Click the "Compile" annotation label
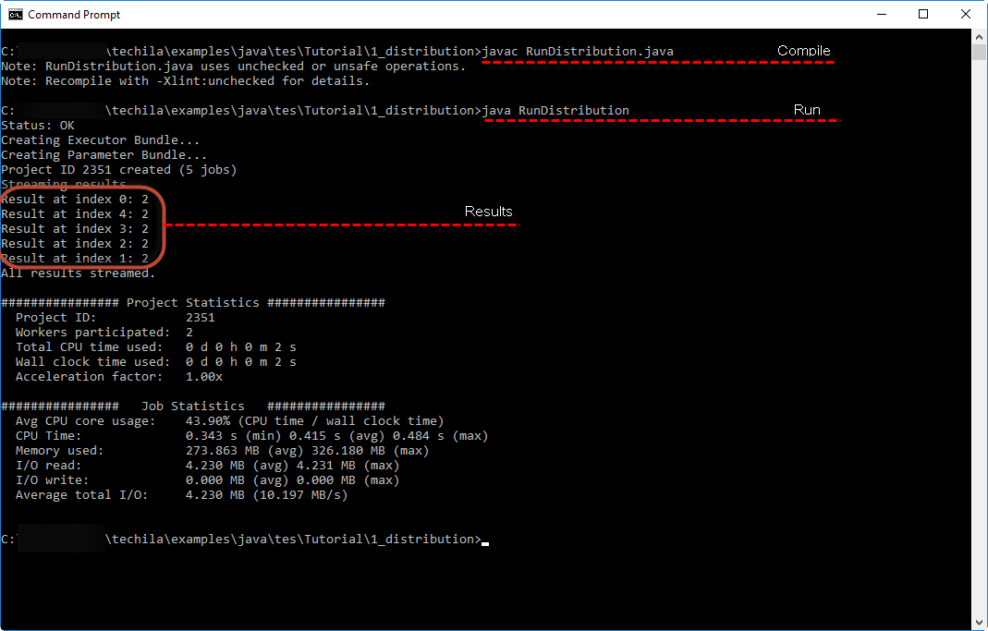988x631 pixels. click(803, 51)
